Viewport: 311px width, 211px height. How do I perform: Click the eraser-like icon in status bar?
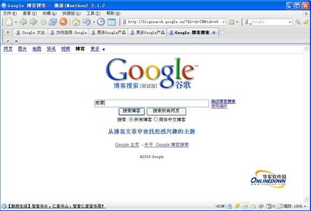click(x=261, y=206)
